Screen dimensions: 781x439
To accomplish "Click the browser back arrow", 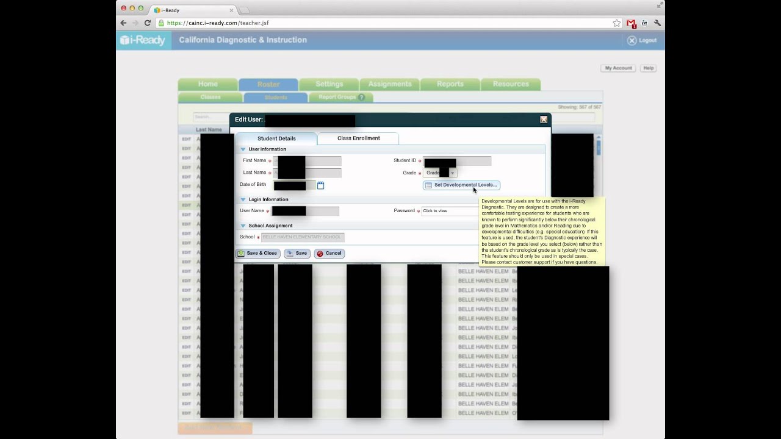I will 123,23.
